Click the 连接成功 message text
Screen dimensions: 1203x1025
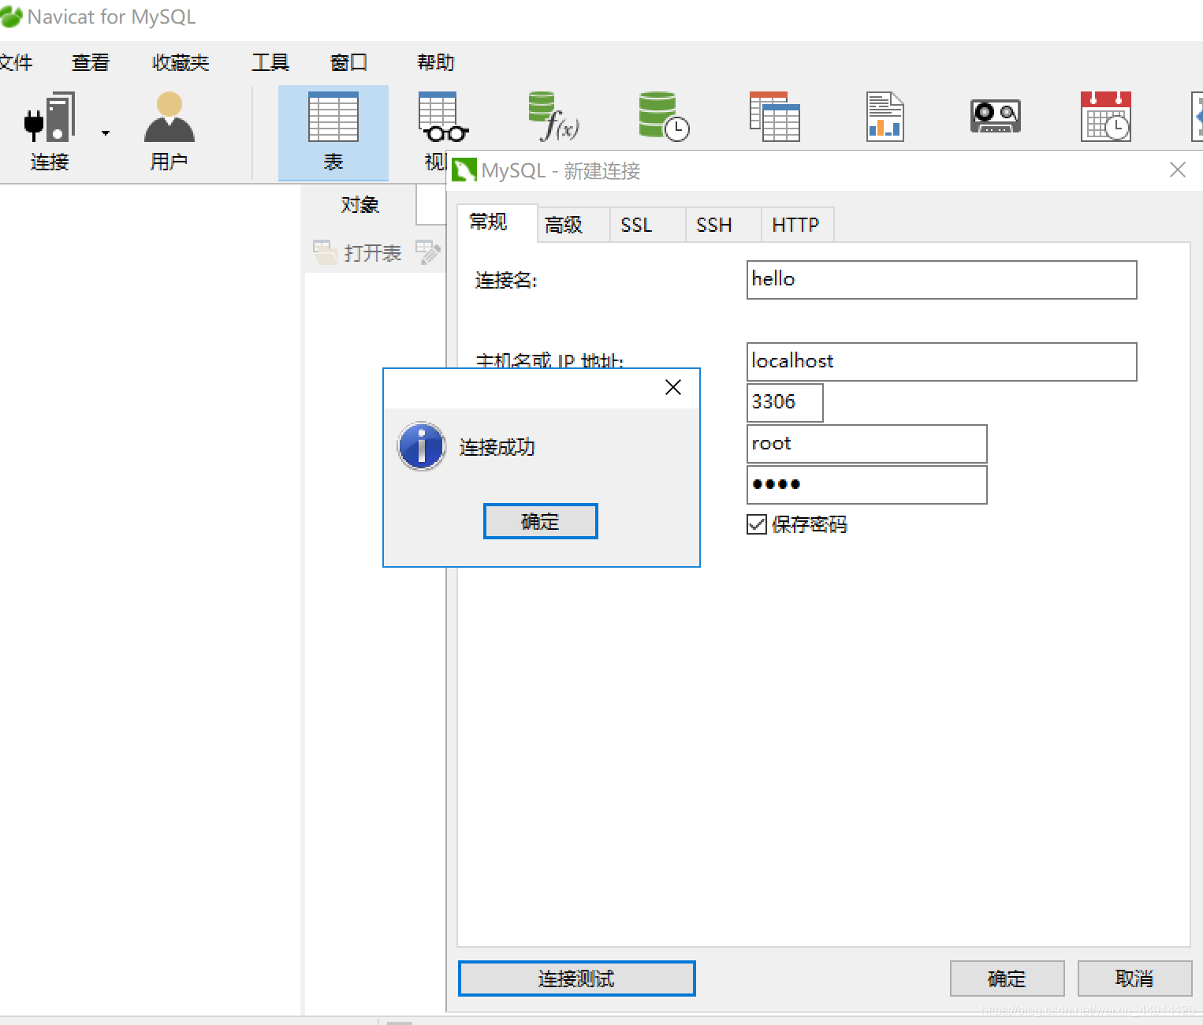point(497,447)
